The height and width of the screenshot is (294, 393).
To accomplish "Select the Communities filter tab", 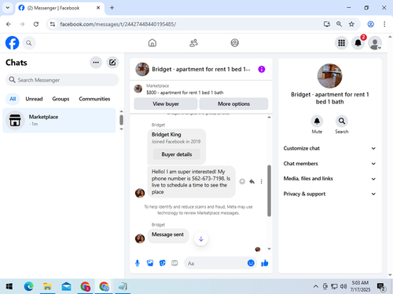I will [x=94, y=99].
